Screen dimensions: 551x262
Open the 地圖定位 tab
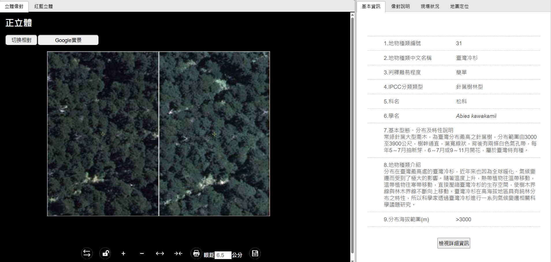click(459, 6)
